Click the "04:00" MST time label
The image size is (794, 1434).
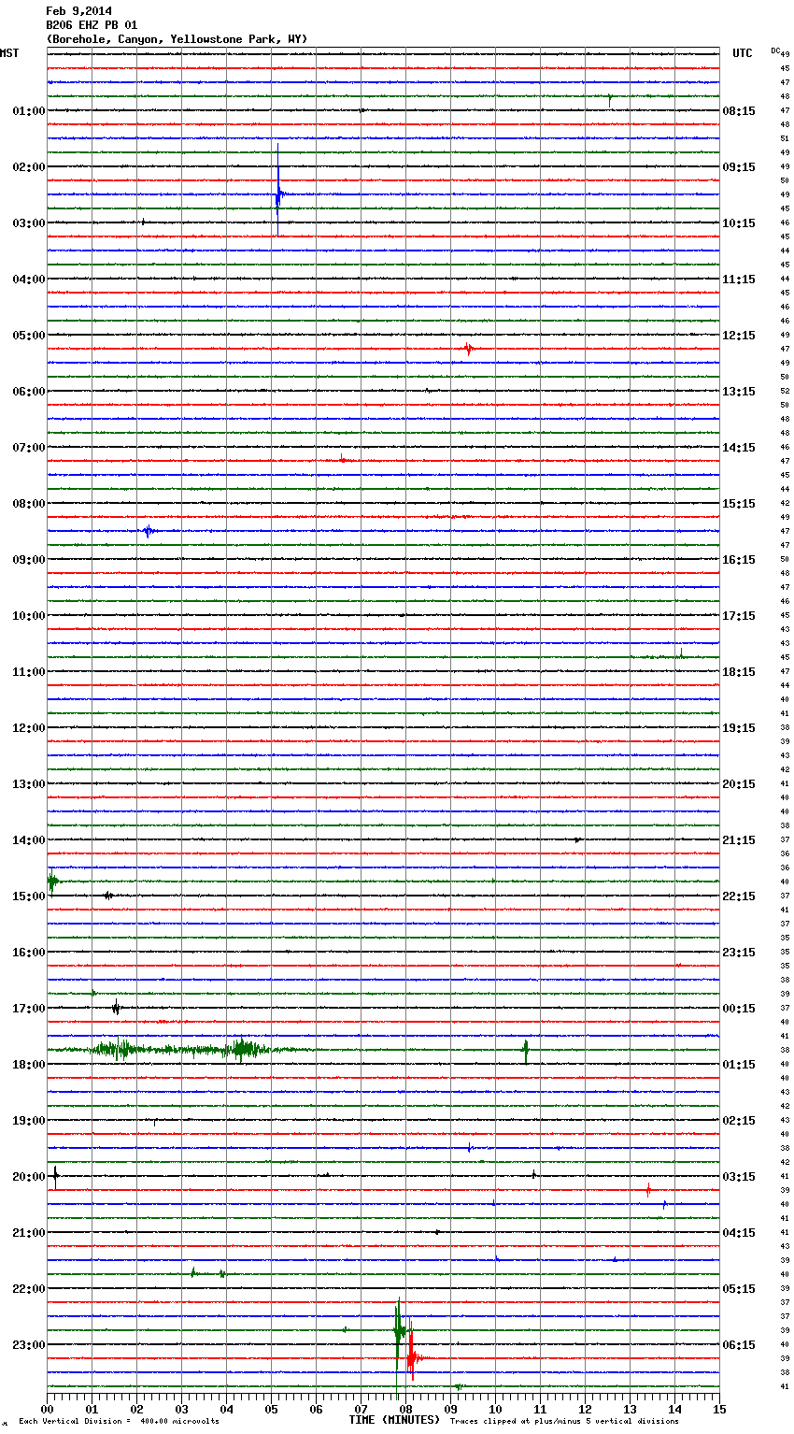(28, 280)
